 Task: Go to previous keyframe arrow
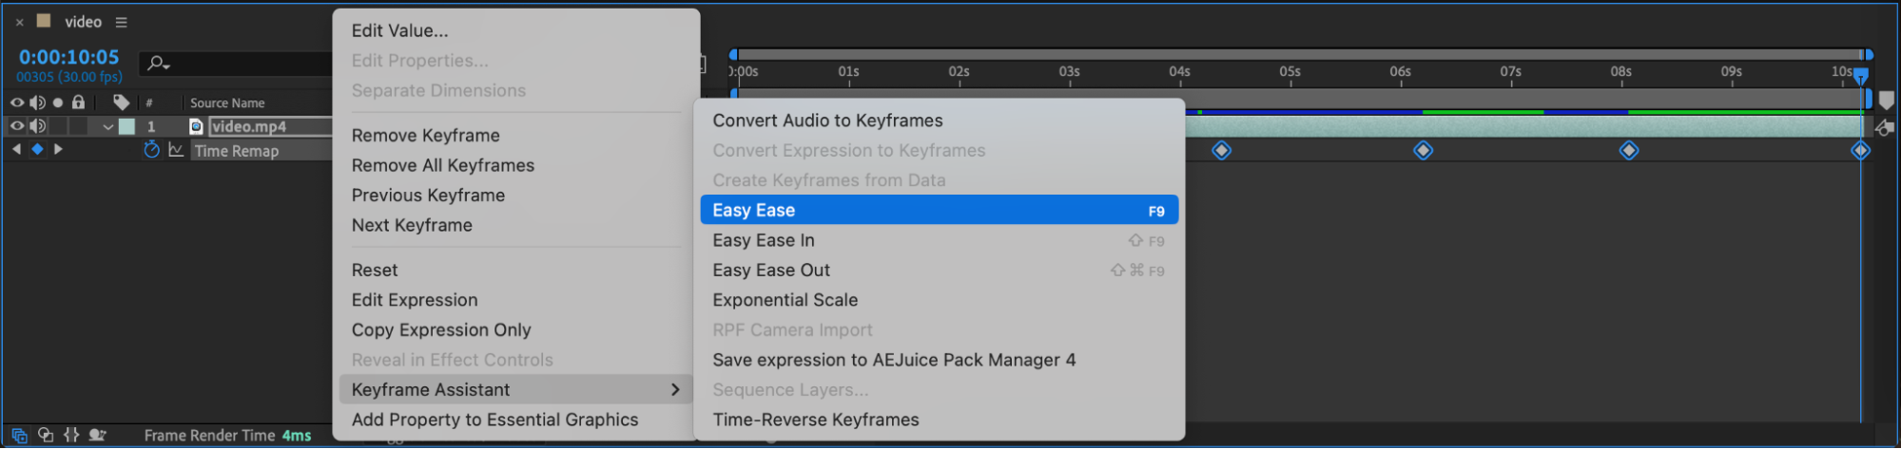click(16, 149)
